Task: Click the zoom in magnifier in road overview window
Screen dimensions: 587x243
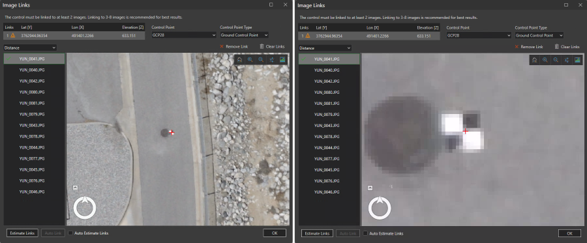Action: [x=250, y=59]
